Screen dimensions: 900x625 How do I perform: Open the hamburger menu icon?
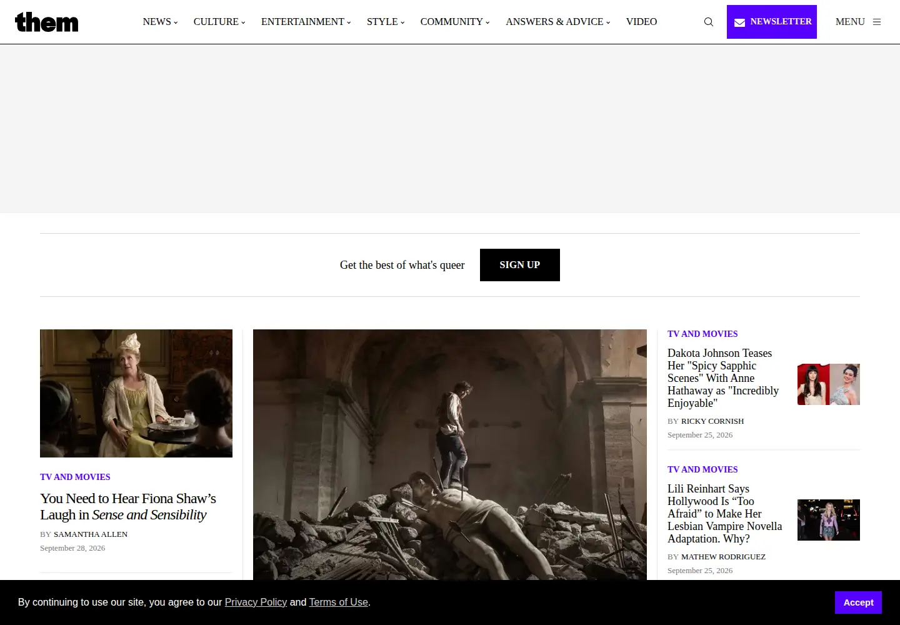877,22
